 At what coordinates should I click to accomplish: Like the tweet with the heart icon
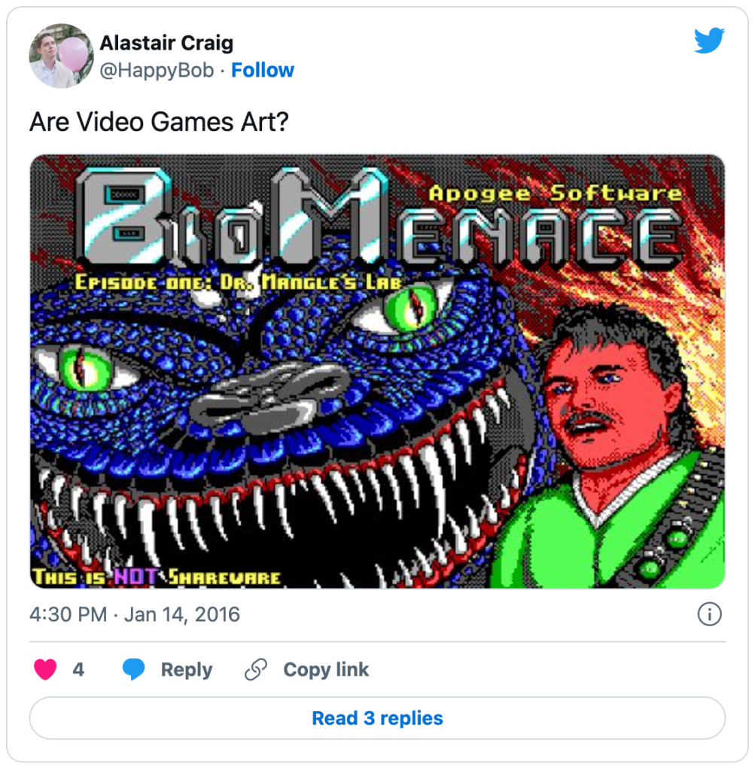[x=45, y=669]
